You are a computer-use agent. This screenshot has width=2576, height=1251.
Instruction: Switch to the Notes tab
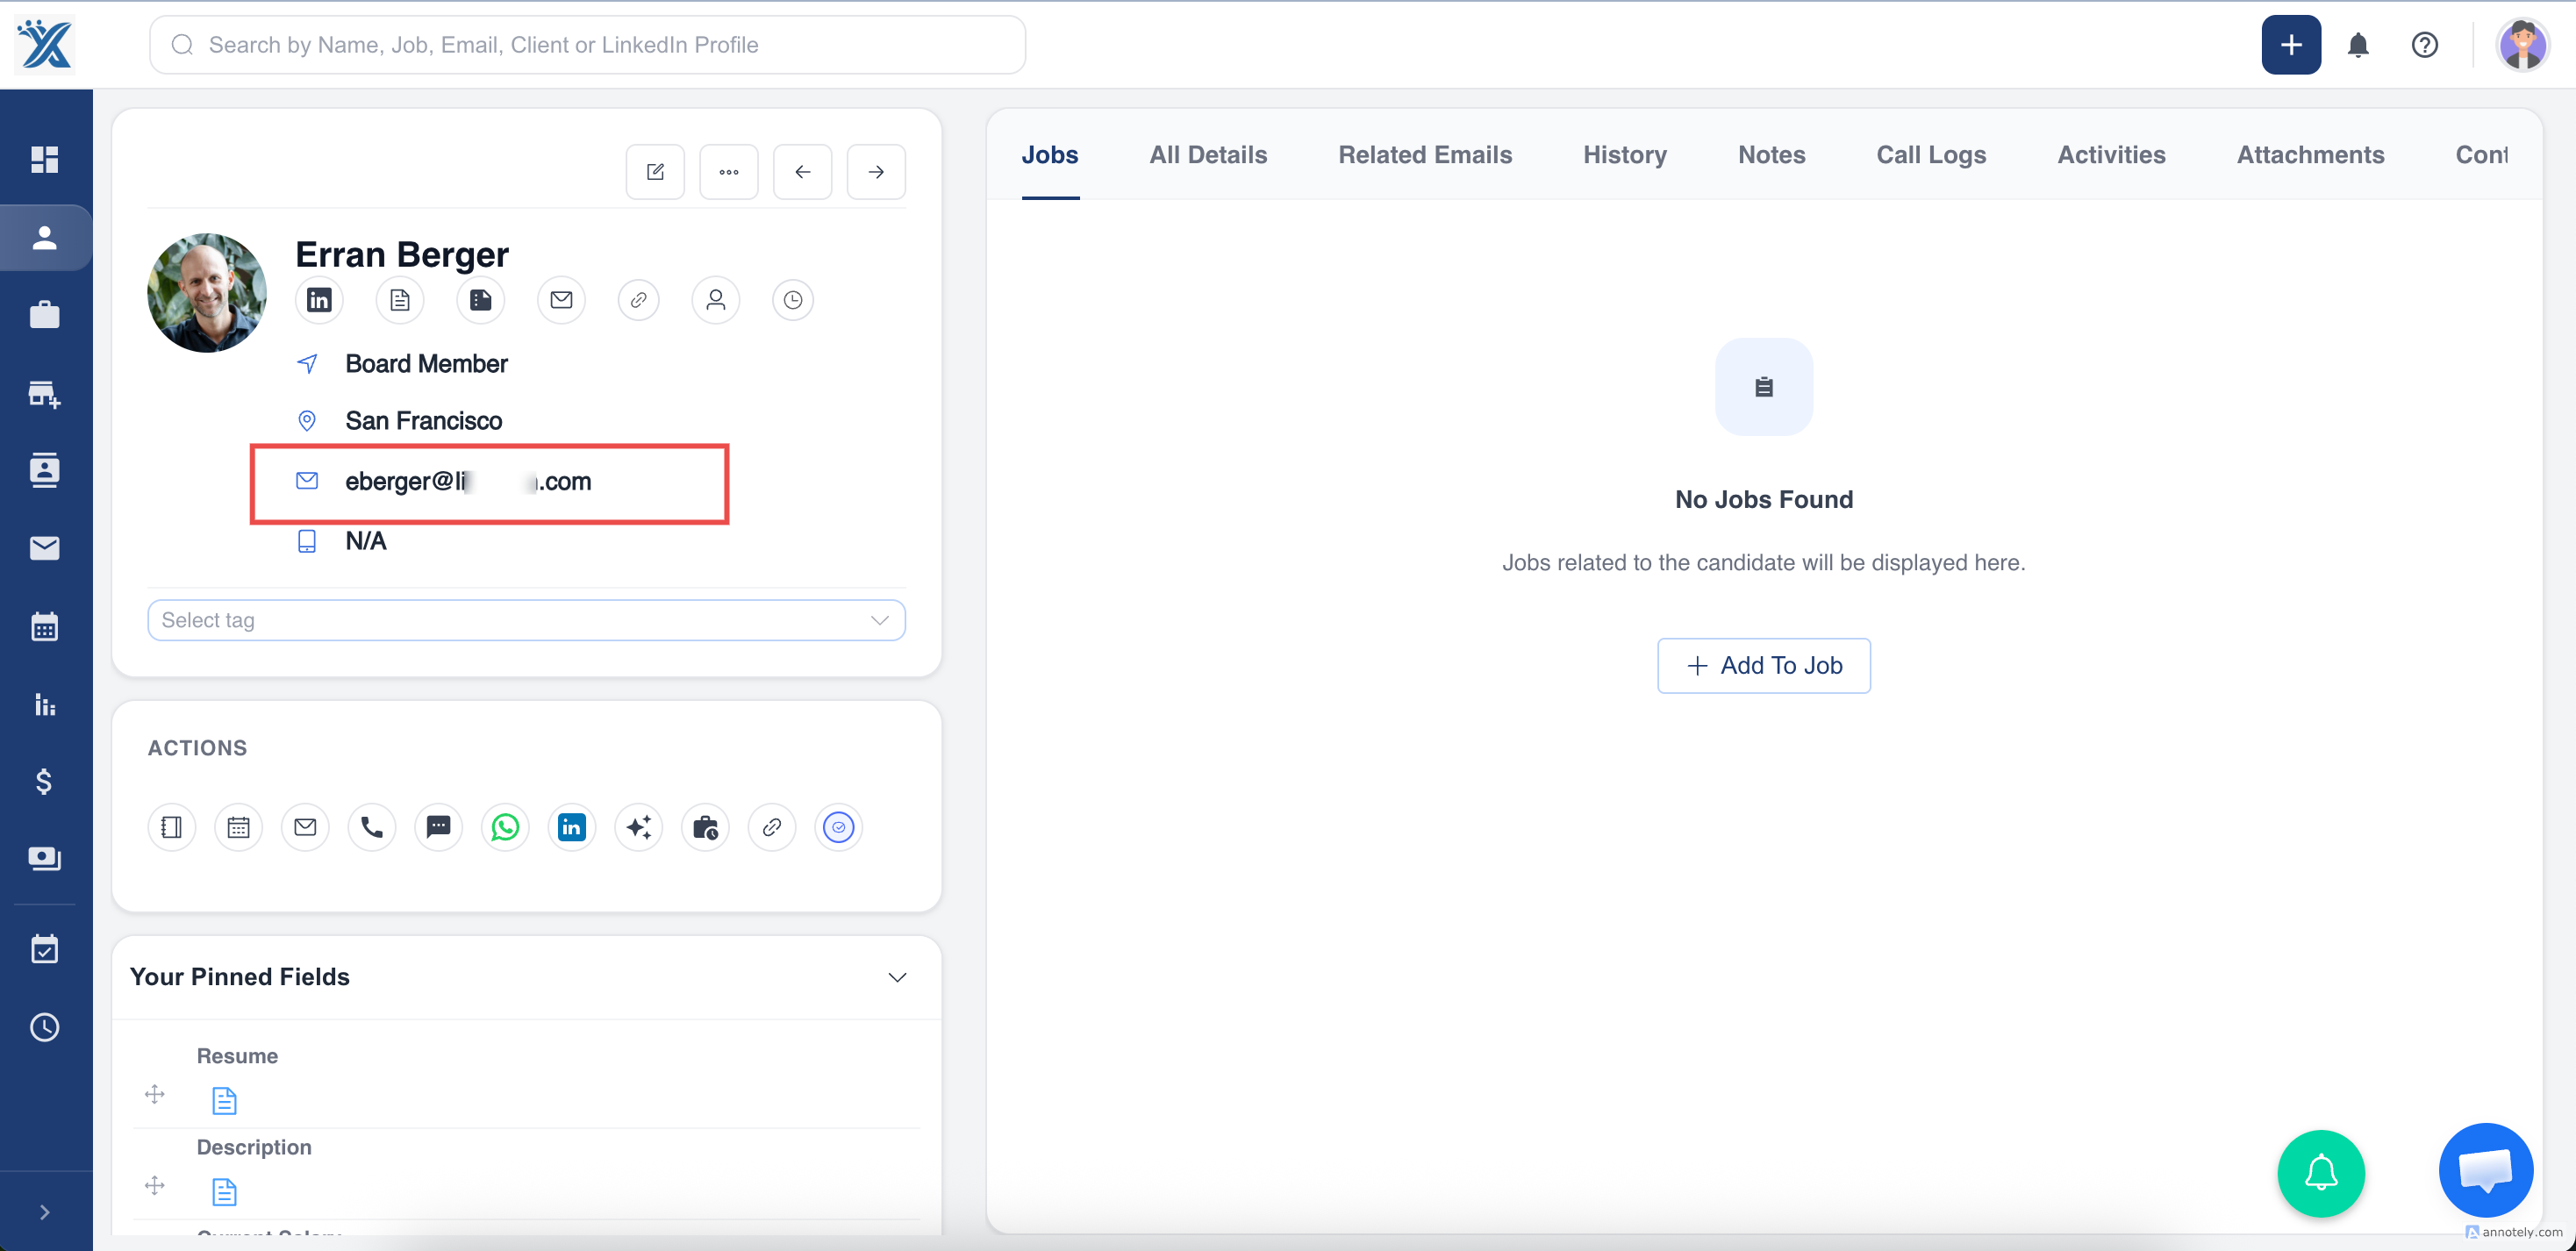coord(1771,155)
